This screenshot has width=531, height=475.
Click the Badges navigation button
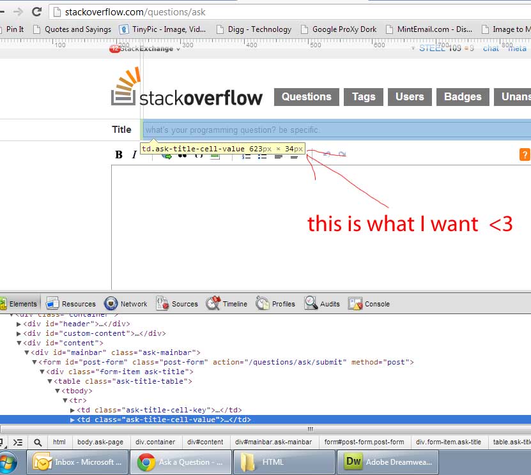coord(463,96)
